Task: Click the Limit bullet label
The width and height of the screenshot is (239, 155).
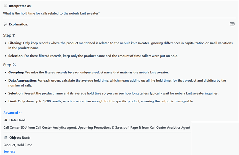Action: pyautogui.click(x=14, y=102)
